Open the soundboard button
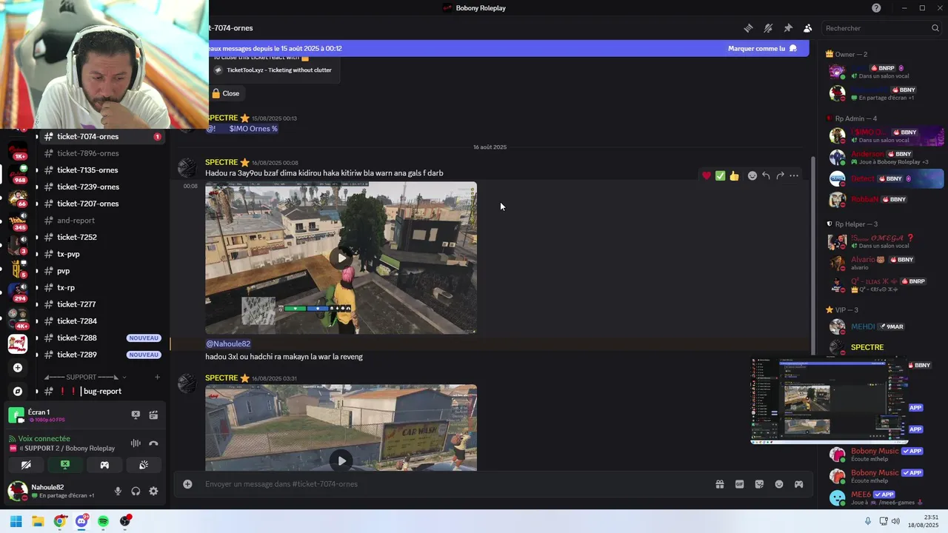Viewport: 948px width, 533px height. [x=144, y=465]
